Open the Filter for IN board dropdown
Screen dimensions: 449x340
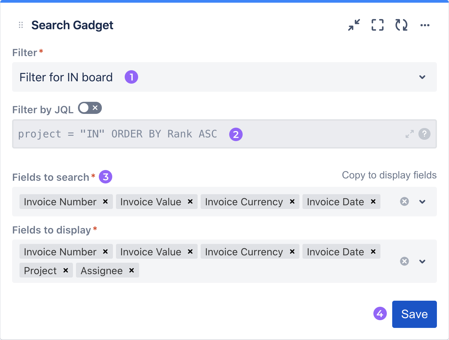coord(422,77)
